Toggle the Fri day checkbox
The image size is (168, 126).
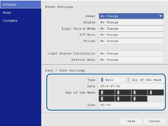pyautogui.click(x=107, y=99)
